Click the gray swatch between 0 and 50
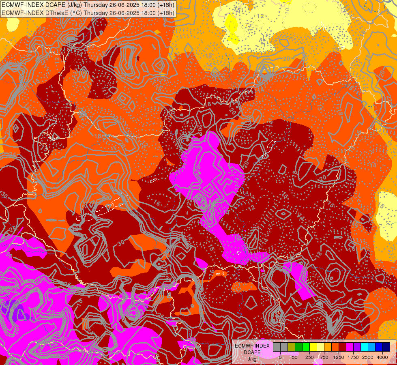 tap(284, 347)
